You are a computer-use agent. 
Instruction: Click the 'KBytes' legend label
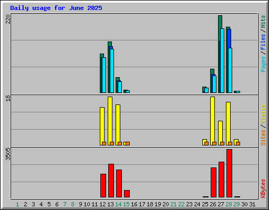pos(263,188)
